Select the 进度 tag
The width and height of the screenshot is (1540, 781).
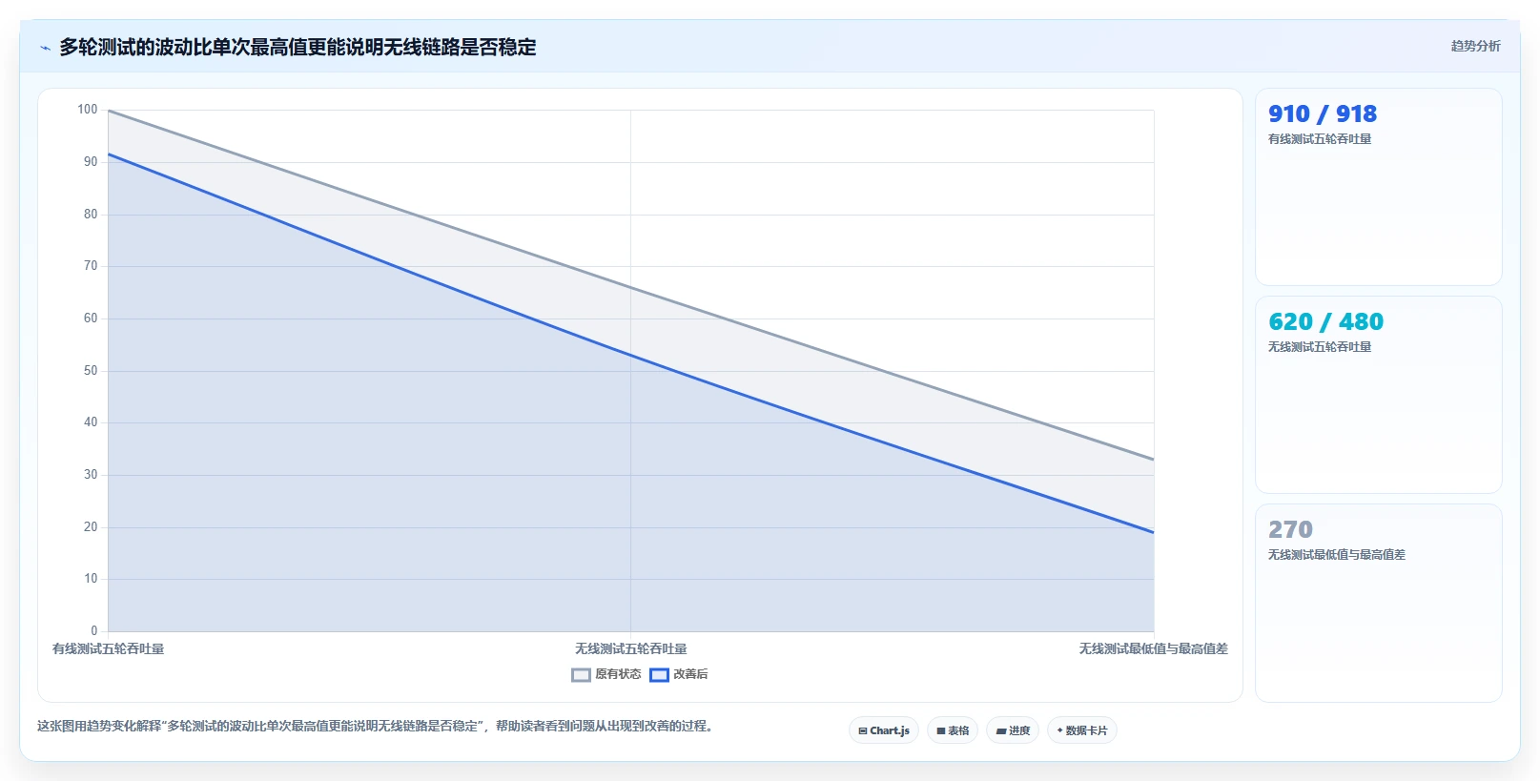coord(1013,730)
